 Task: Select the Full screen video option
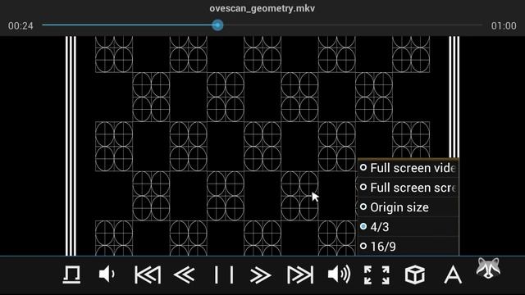click(409, 168)
